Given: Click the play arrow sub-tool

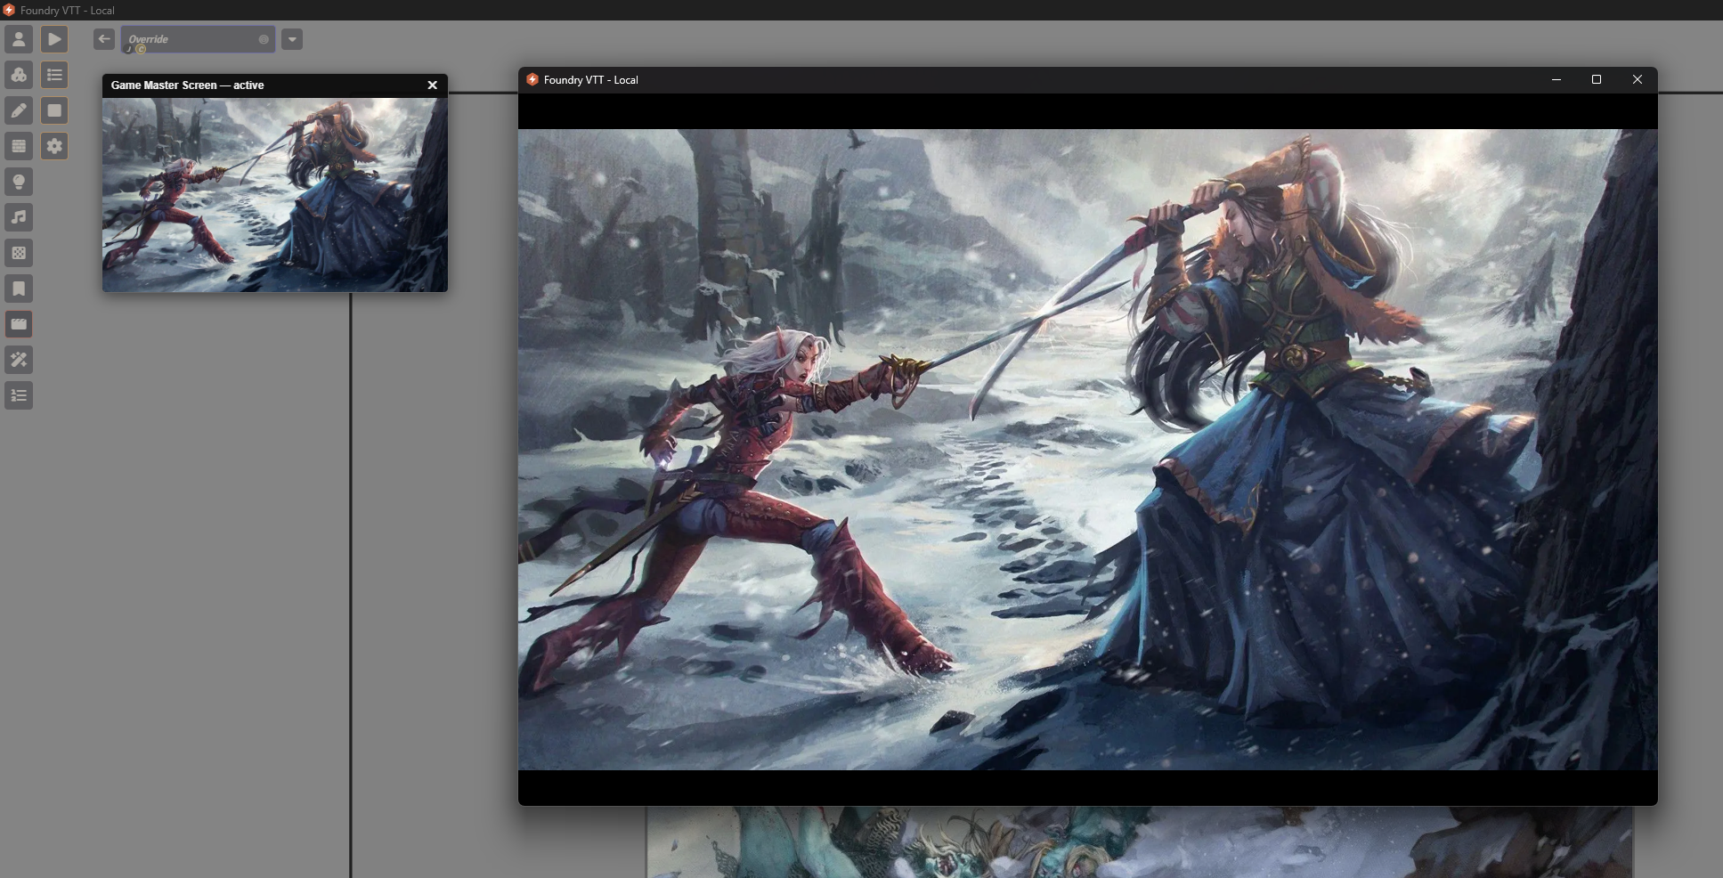Looking at the screenshot, I should (x=54, y=39).
